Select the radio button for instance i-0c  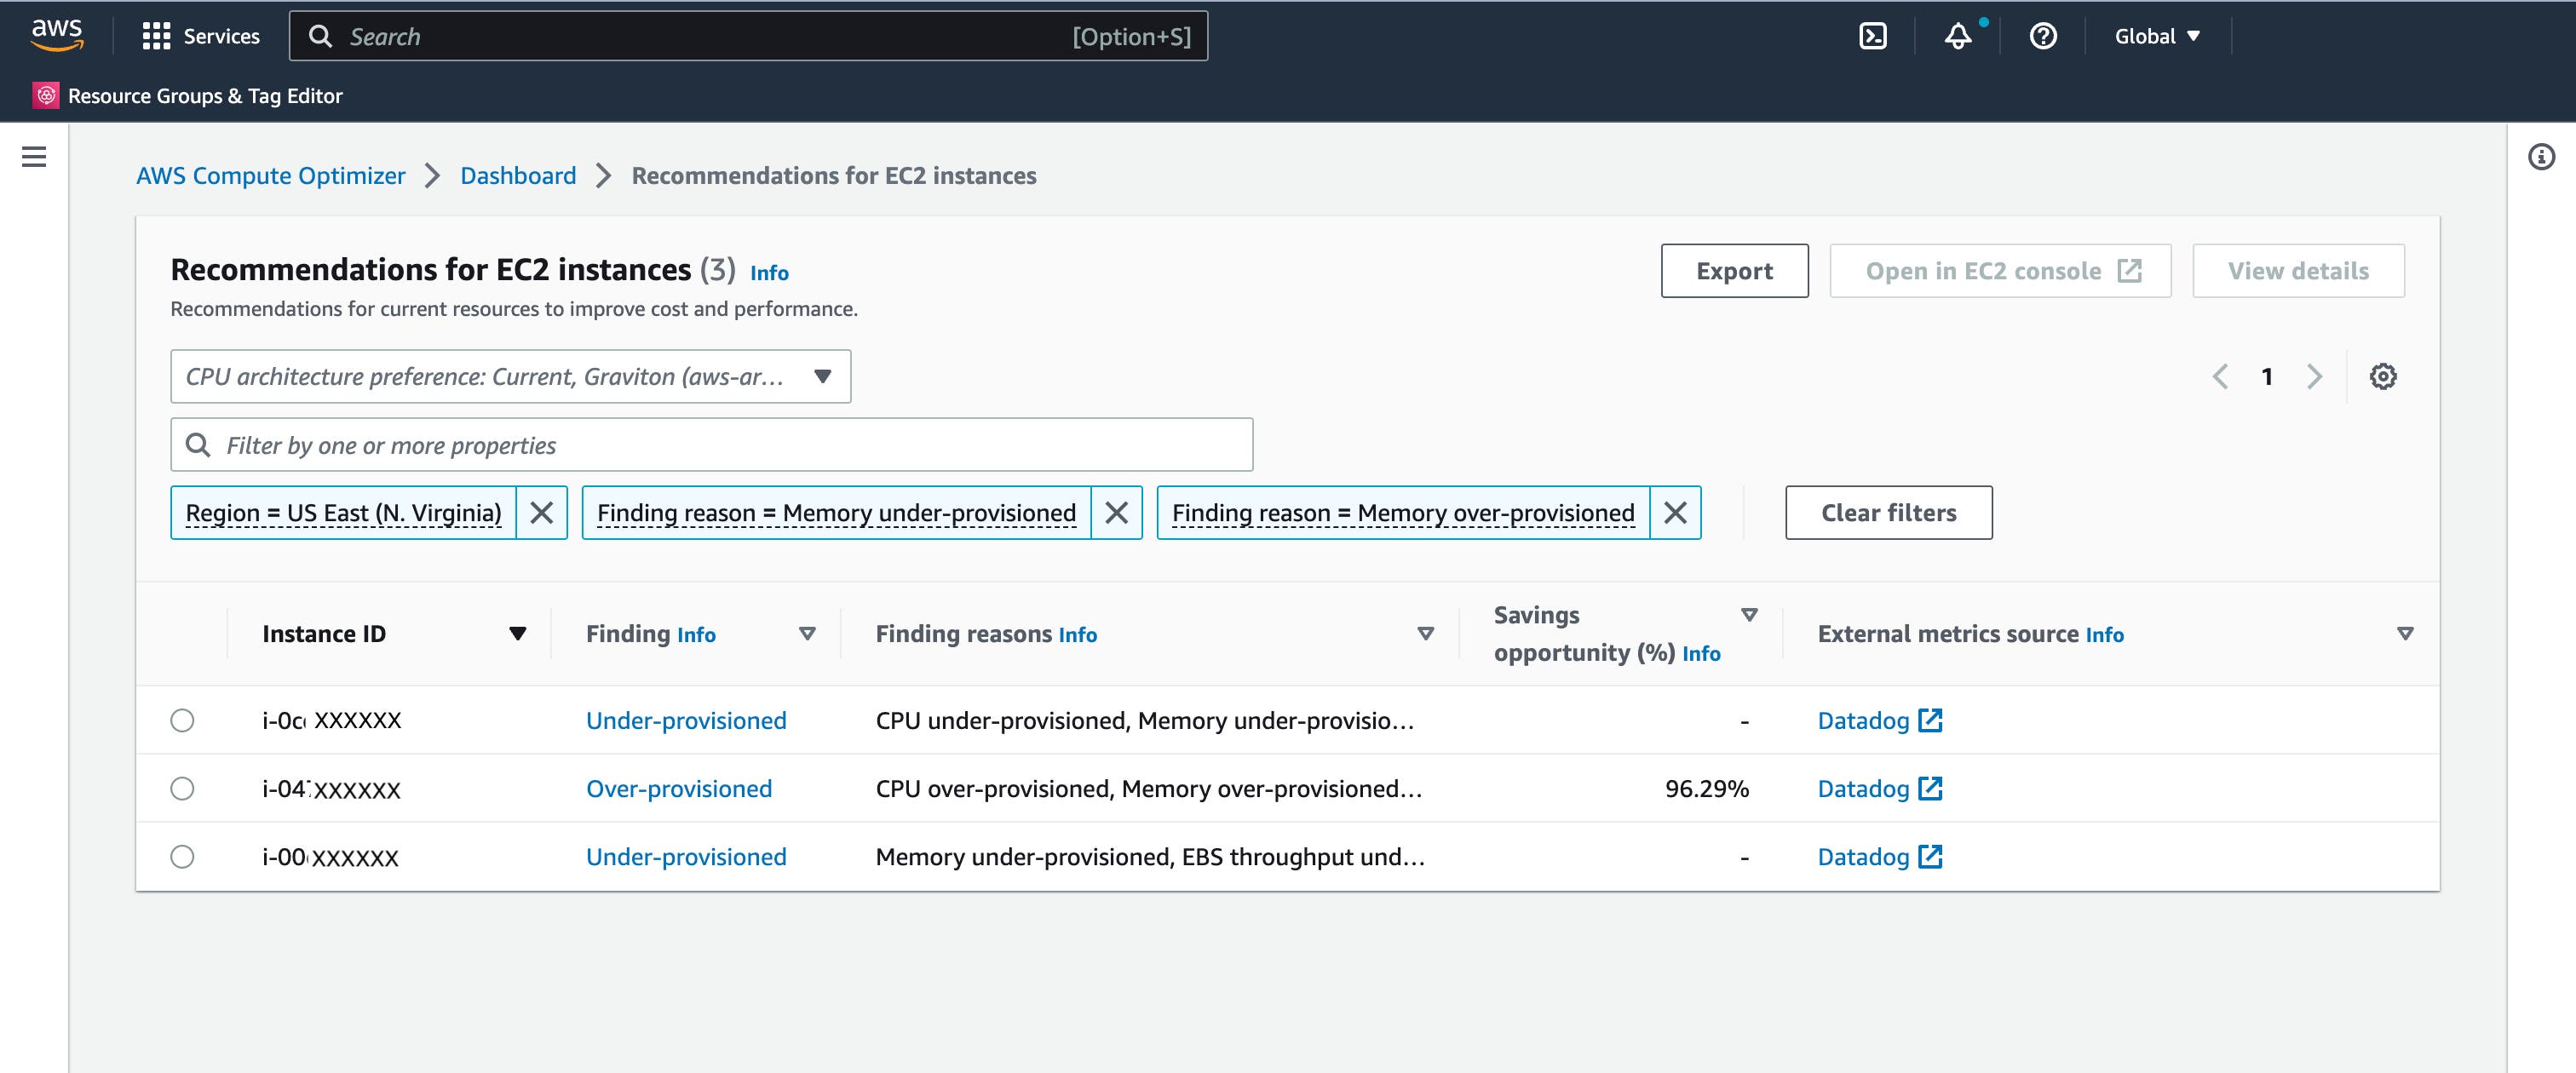coord(182,719)
